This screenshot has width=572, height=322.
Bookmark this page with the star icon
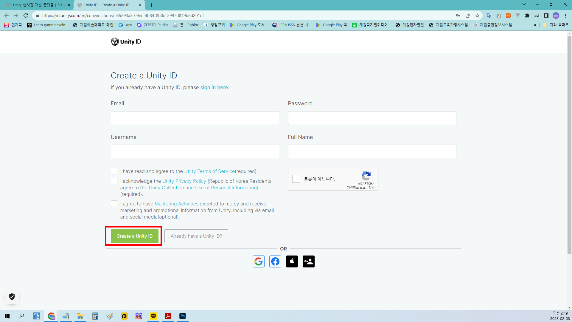coord(477,16)
